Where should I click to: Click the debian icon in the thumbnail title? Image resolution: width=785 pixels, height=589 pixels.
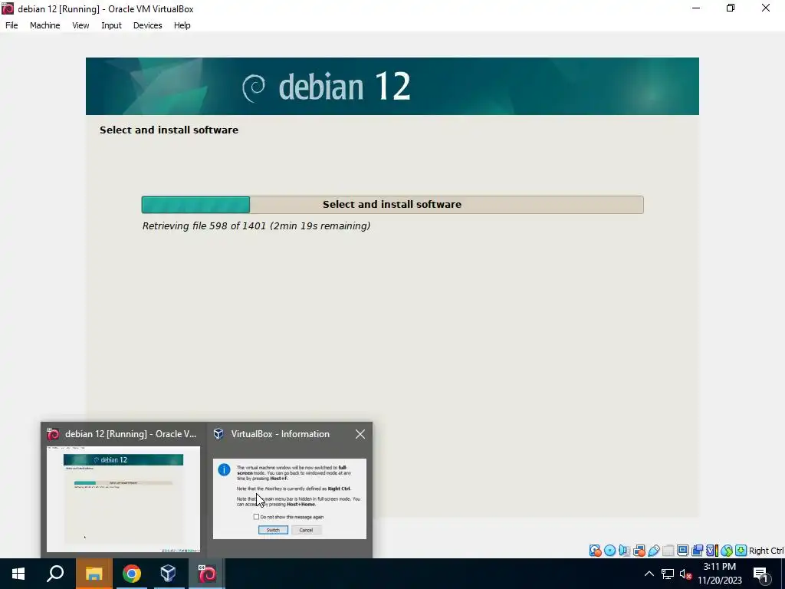[53, 434]
